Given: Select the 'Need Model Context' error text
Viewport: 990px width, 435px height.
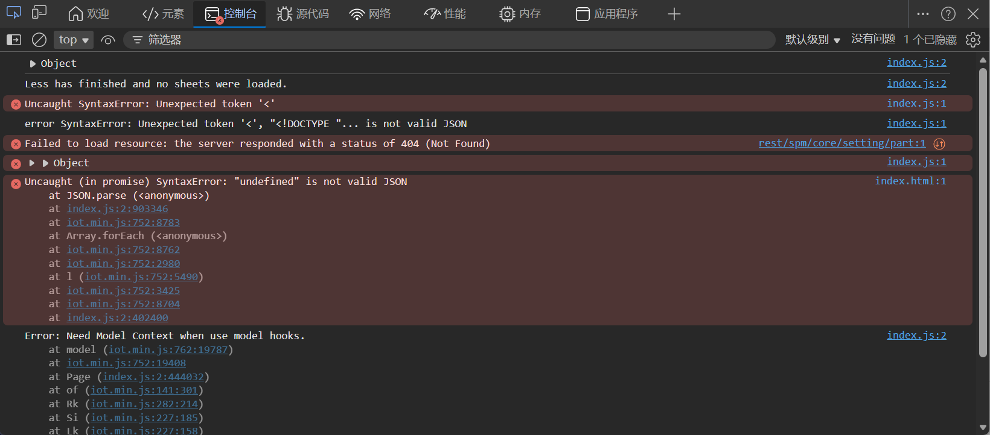Looking at the screenshot, I should click(165, 336).
